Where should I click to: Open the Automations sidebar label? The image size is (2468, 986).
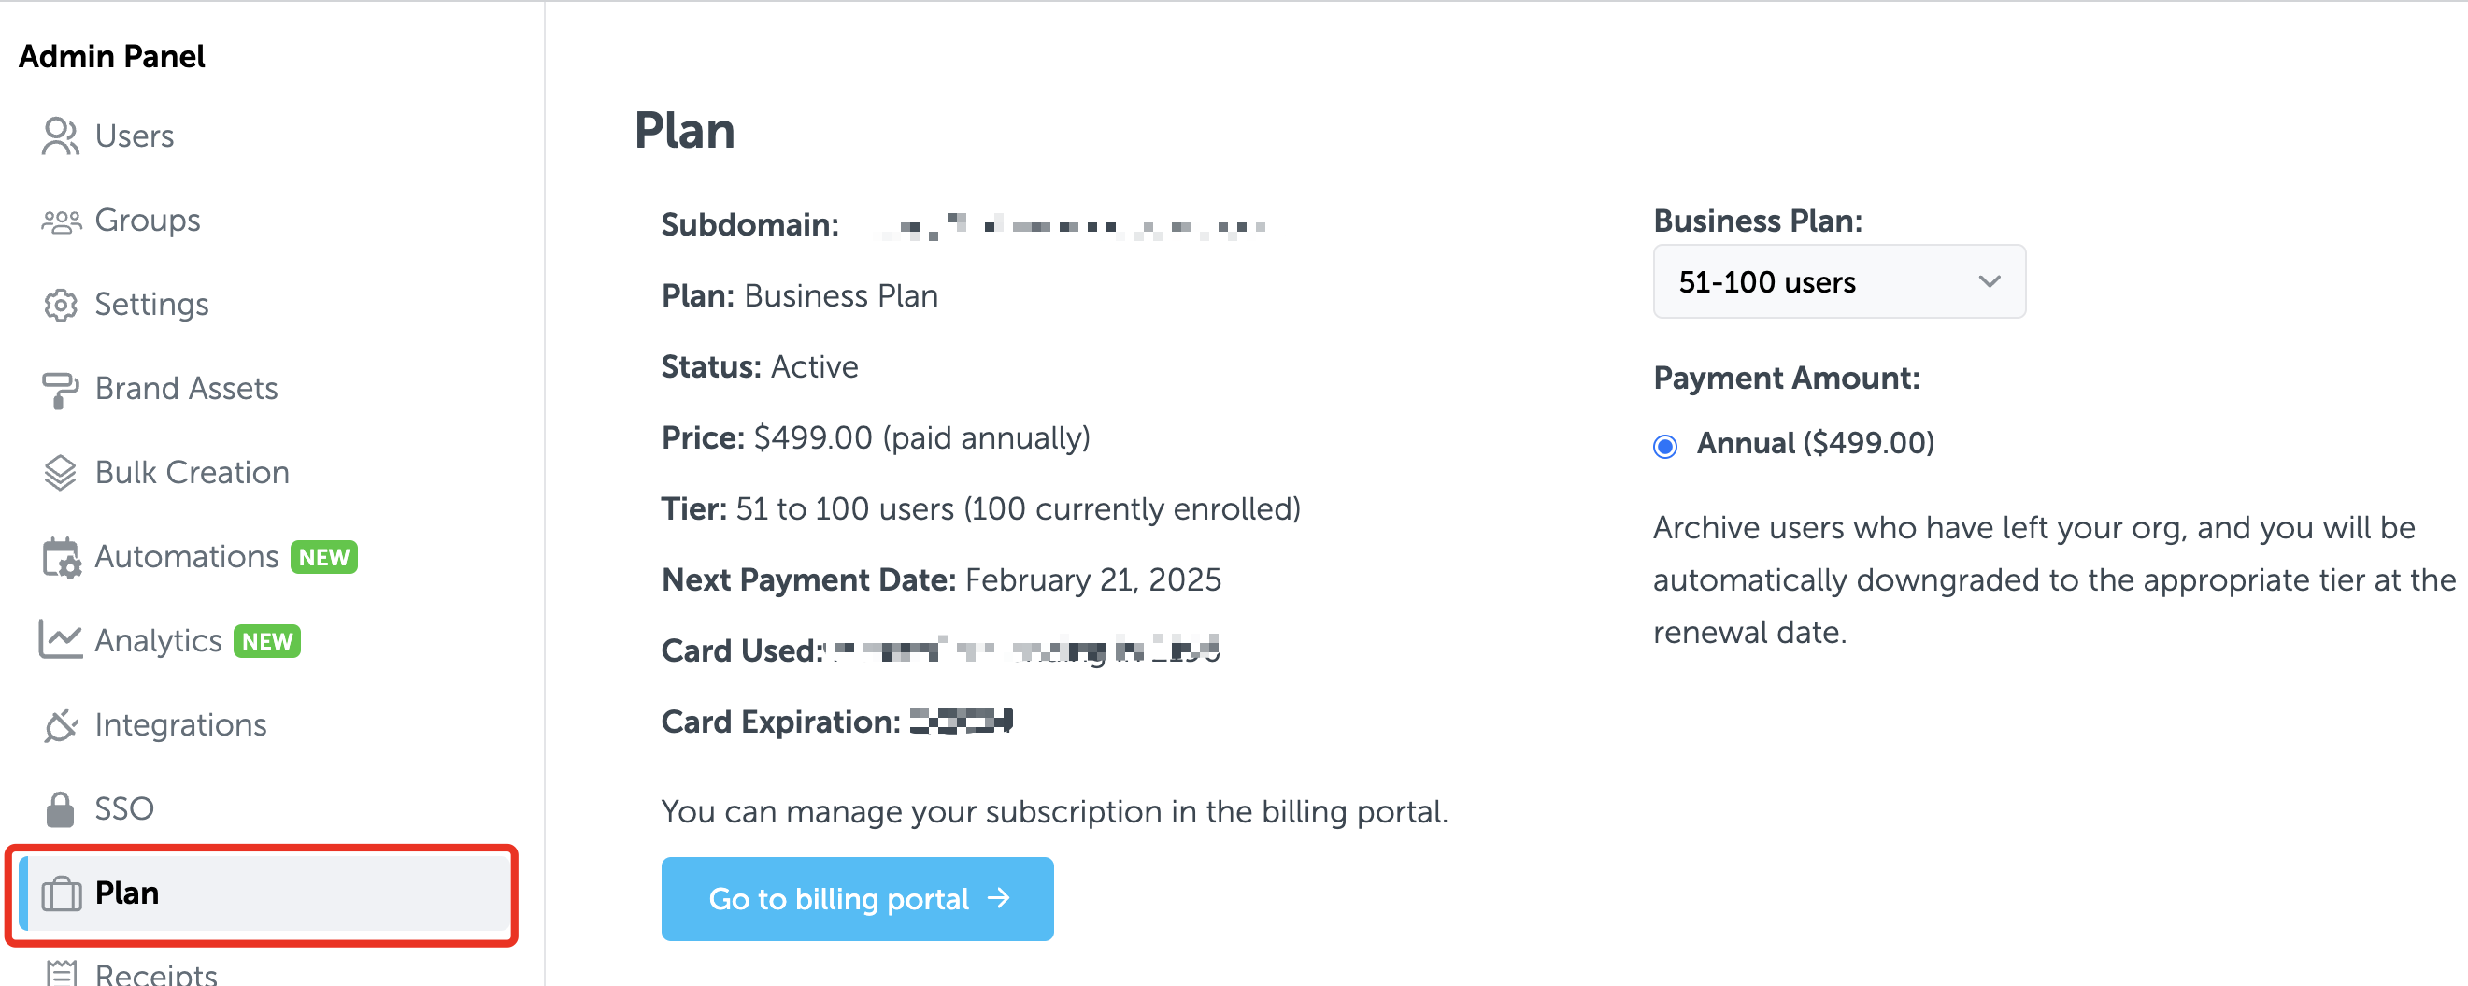click(x=187, y=557)
